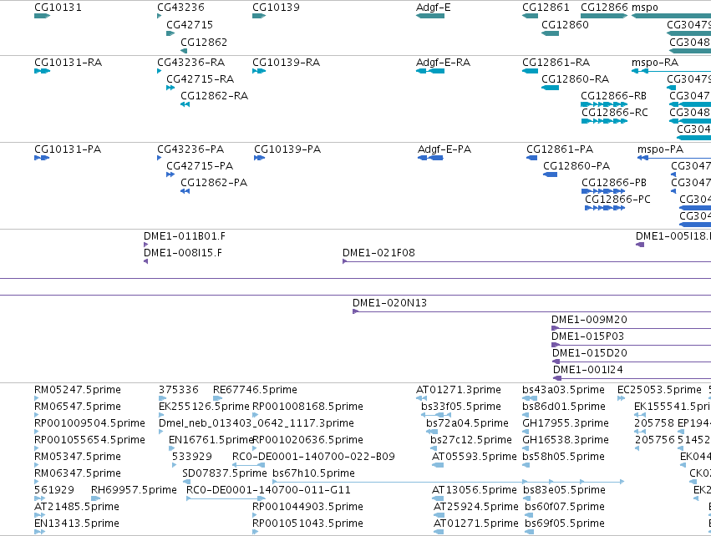The height and width of the screenshot is (536, 711).
Task: Select EST AT05593.5prime
Action: pyautogui.click(x=475, y=456)
